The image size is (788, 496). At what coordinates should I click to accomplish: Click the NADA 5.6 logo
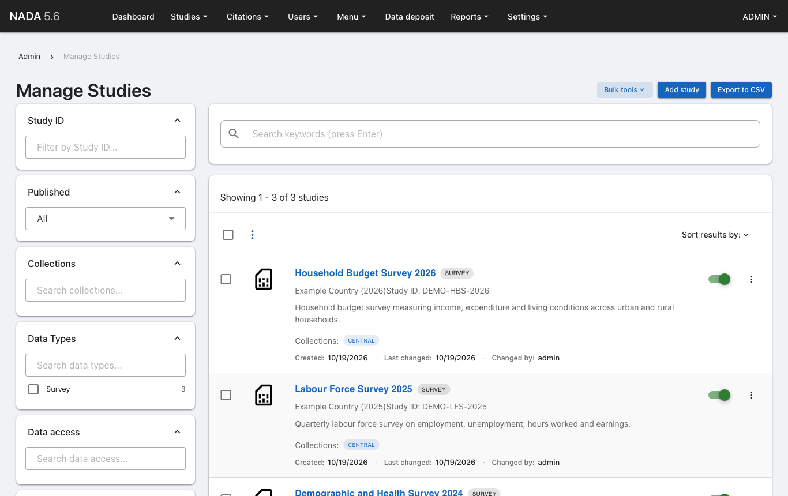[x=35, y=16]
